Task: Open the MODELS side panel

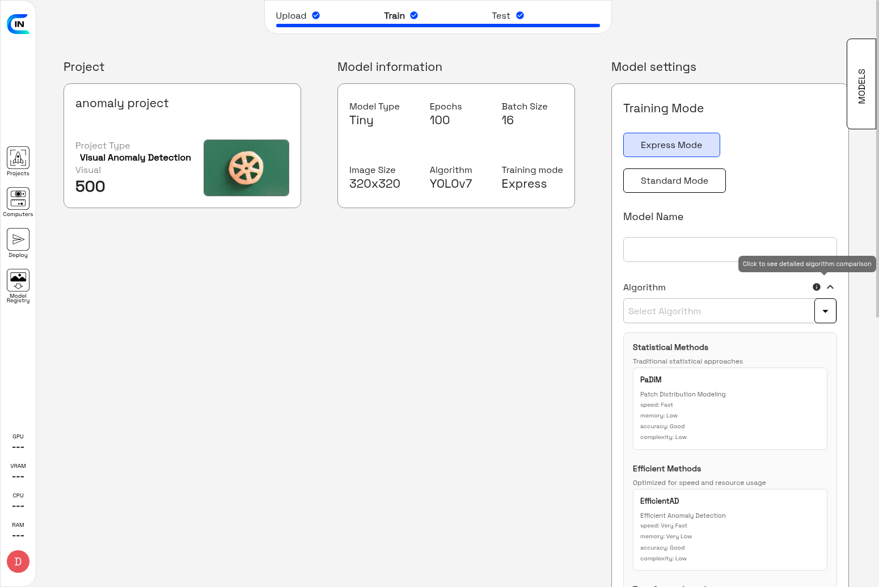Action: pyautogui.click(x=861, y=85)
